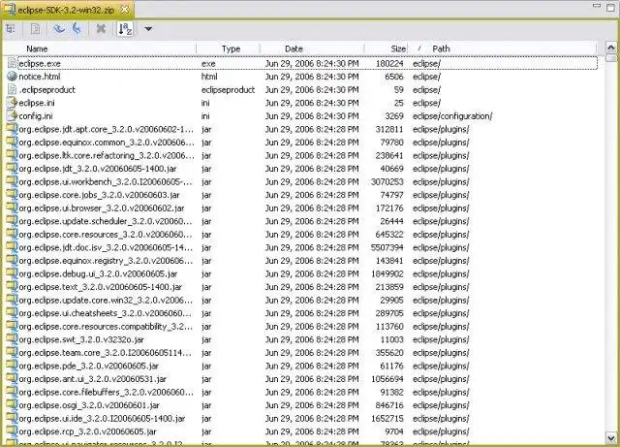Sort by the Type column header
The width and height of the screenshot is (620, 447).
pyautogui.click(x=229, y=48)
